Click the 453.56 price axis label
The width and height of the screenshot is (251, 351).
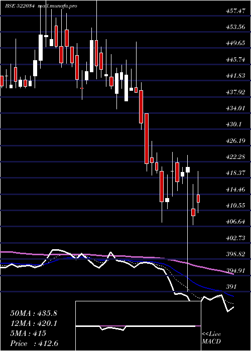point(235,27)
